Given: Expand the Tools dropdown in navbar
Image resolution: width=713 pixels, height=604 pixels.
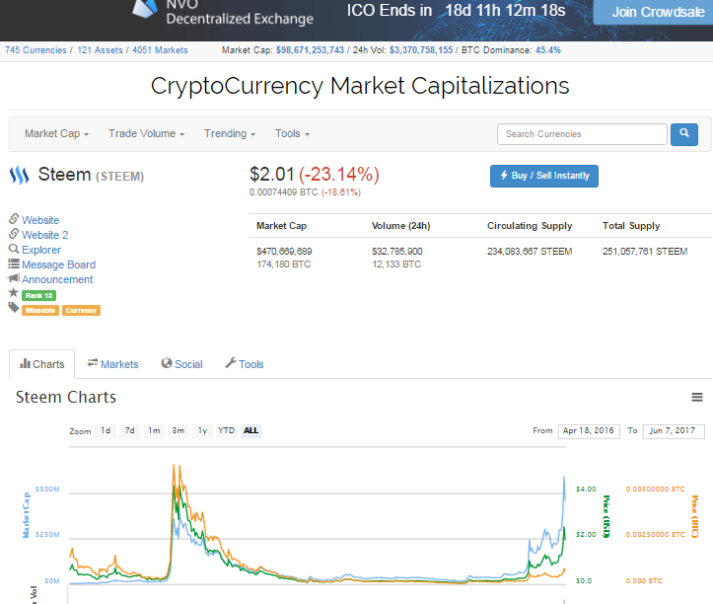Looking at the screenshot, I should click(x=292, y=134).
